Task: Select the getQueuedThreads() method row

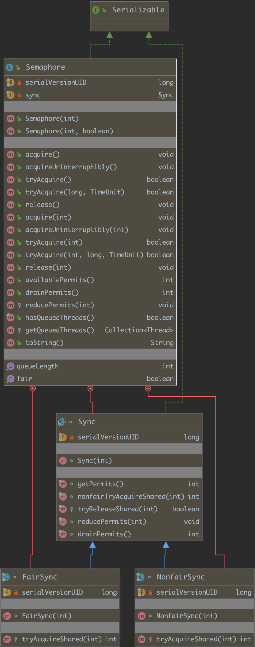Action: point(59,330)
